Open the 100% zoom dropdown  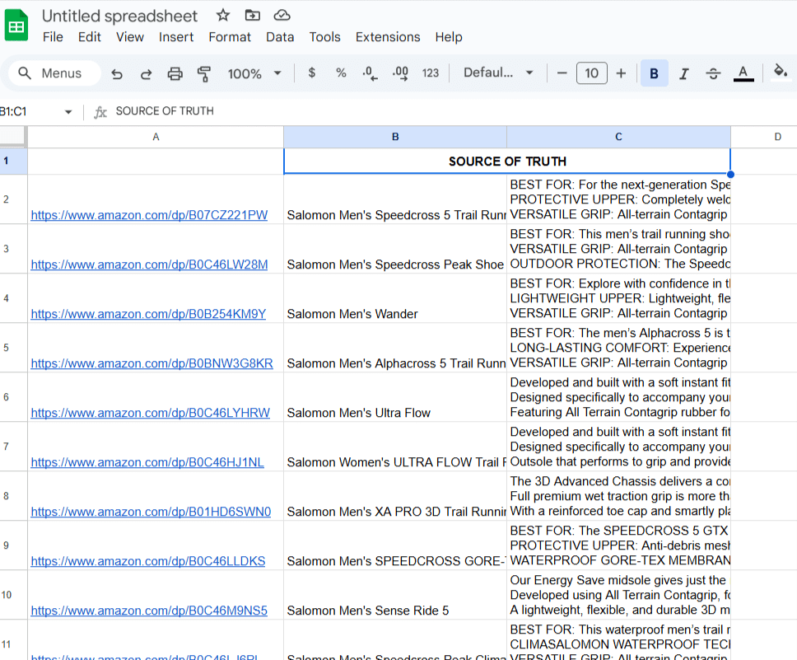[x=254, y=73]
